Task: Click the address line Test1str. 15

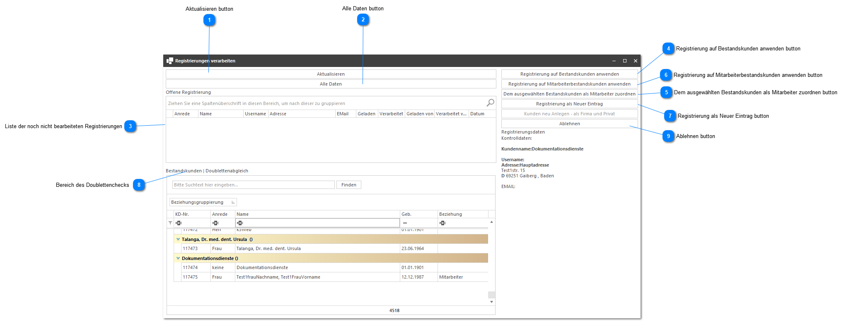Action: (513, 170)
